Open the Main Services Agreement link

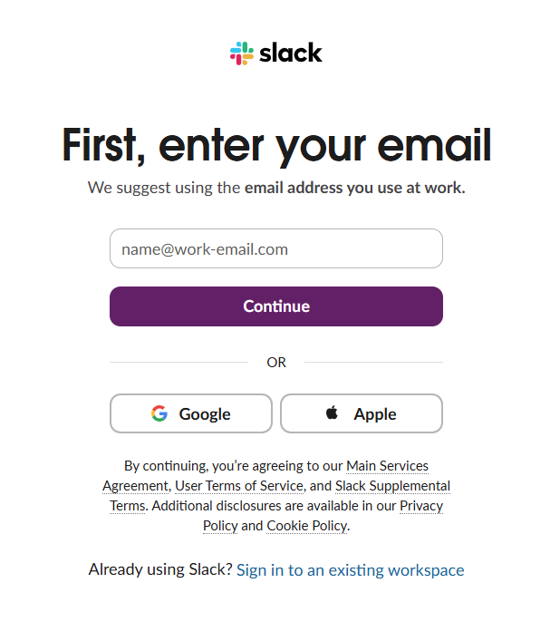[388, 466]
